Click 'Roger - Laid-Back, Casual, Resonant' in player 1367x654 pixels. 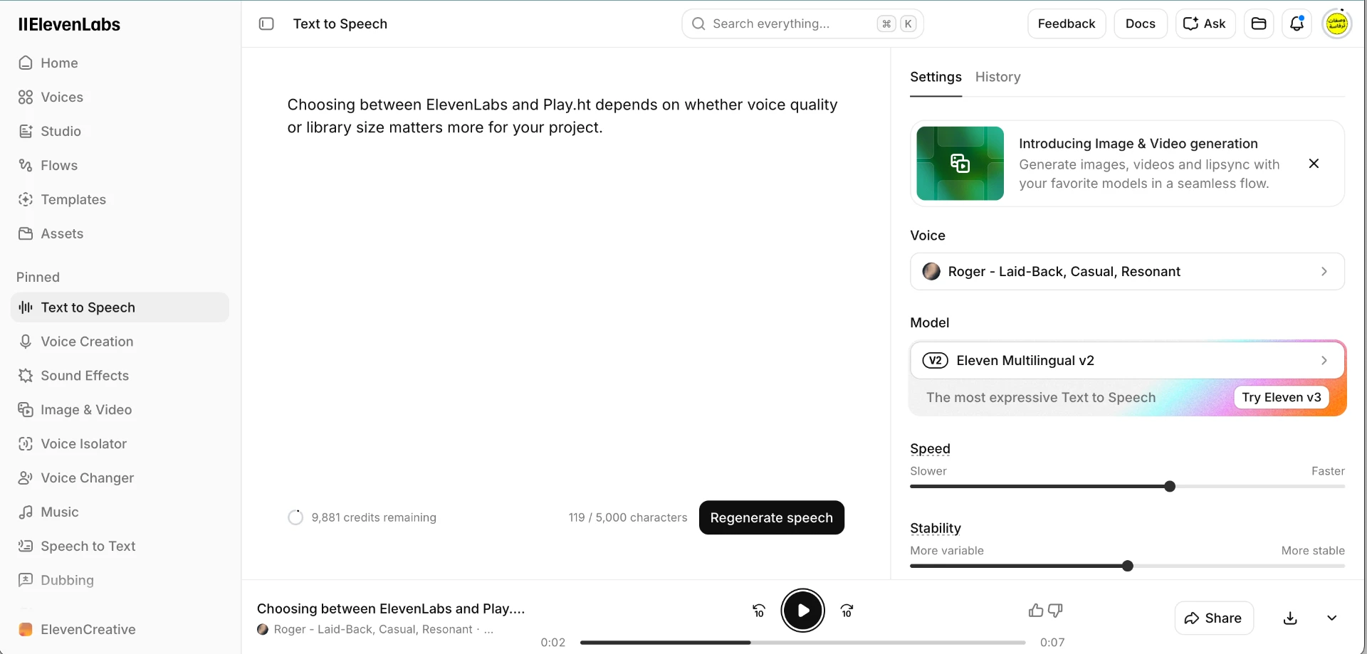(x=373, y=629)
